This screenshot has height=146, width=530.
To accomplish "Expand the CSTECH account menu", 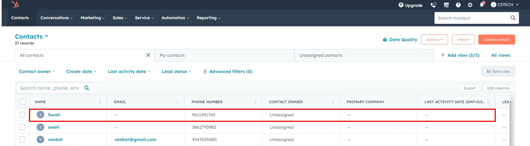I will pyautogui.click(x=517, y=5).
